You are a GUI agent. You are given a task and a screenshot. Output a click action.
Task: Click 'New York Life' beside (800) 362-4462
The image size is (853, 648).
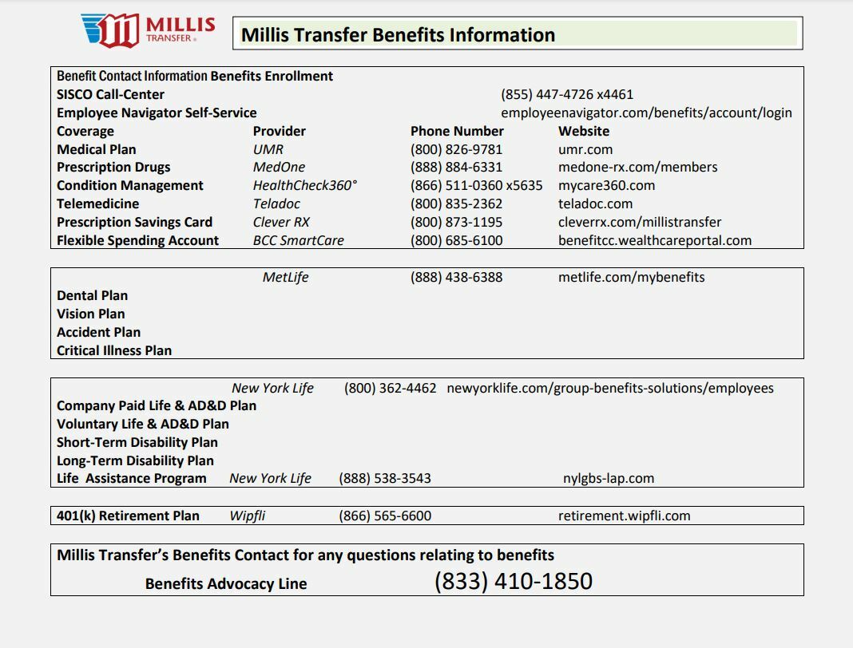(272, 388)
